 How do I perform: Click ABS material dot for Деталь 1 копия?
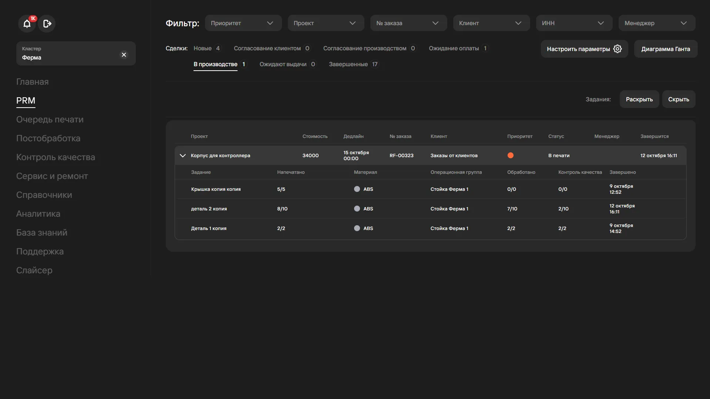(x=357, y=229)
